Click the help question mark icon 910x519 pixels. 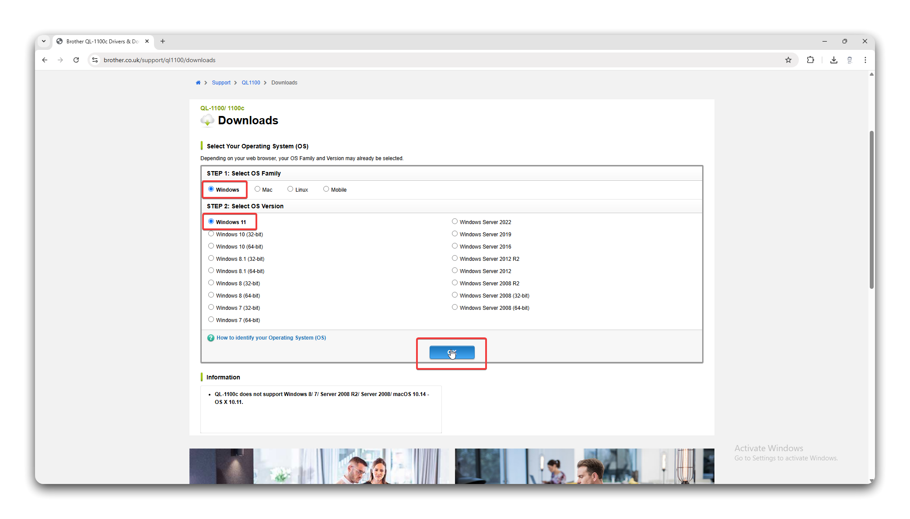coord(210,338)
